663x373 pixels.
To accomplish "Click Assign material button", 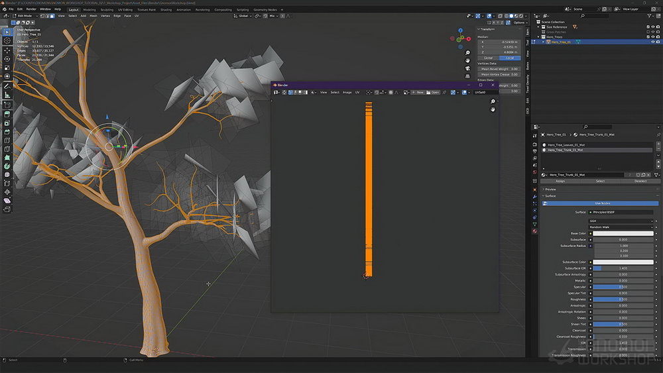I will 560,182.
